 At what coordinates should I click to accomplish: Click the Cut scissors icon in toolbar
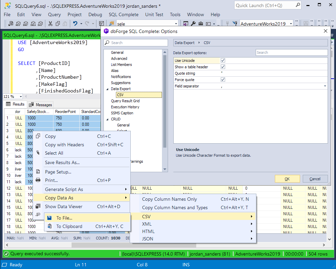coord(50,24)
